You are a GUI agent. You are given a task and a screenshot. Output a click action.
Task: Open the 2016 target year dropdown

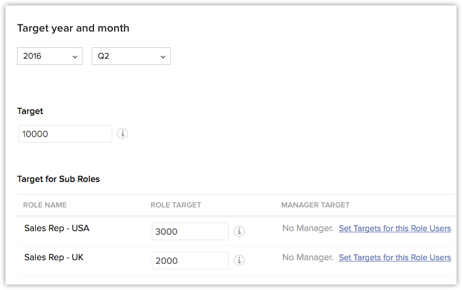(50, 56)
